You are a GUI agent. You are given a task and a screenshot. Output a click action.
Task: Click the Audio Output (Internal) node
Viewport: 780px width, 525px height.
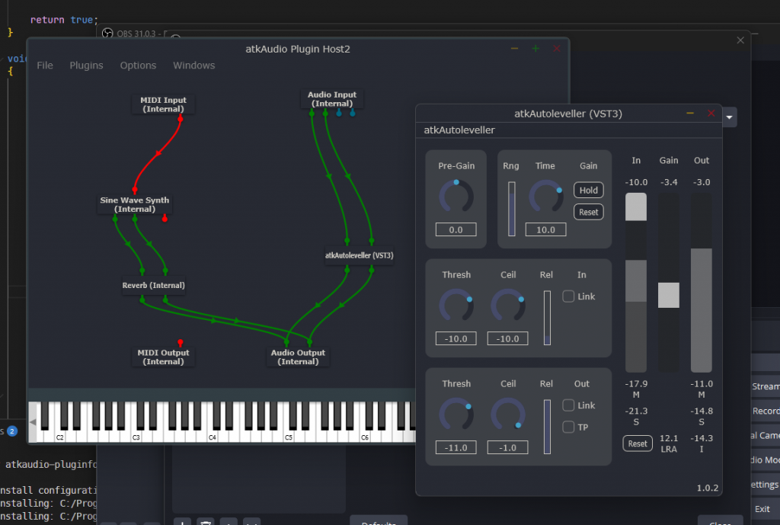(298, 357)
